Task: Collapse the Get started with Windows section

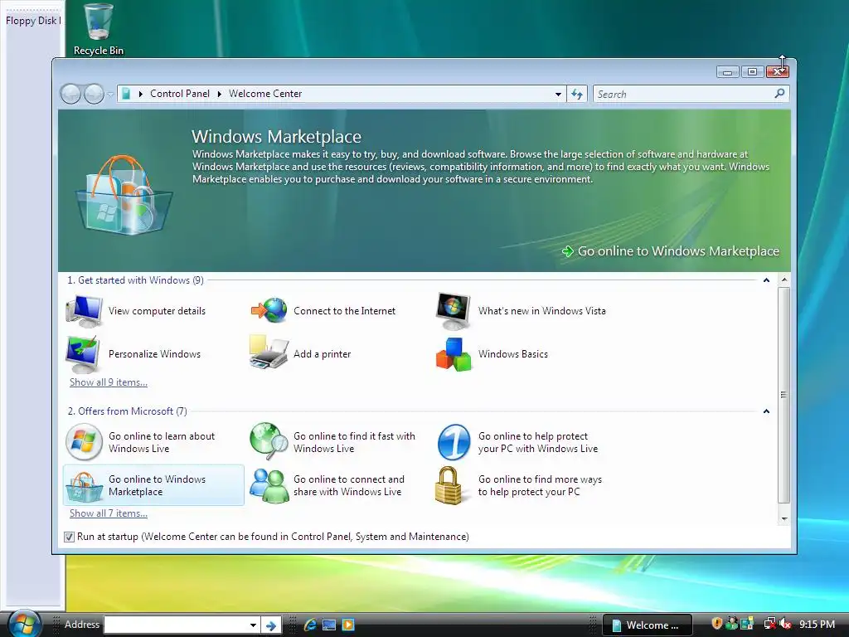Action: [x=766, y=280]
